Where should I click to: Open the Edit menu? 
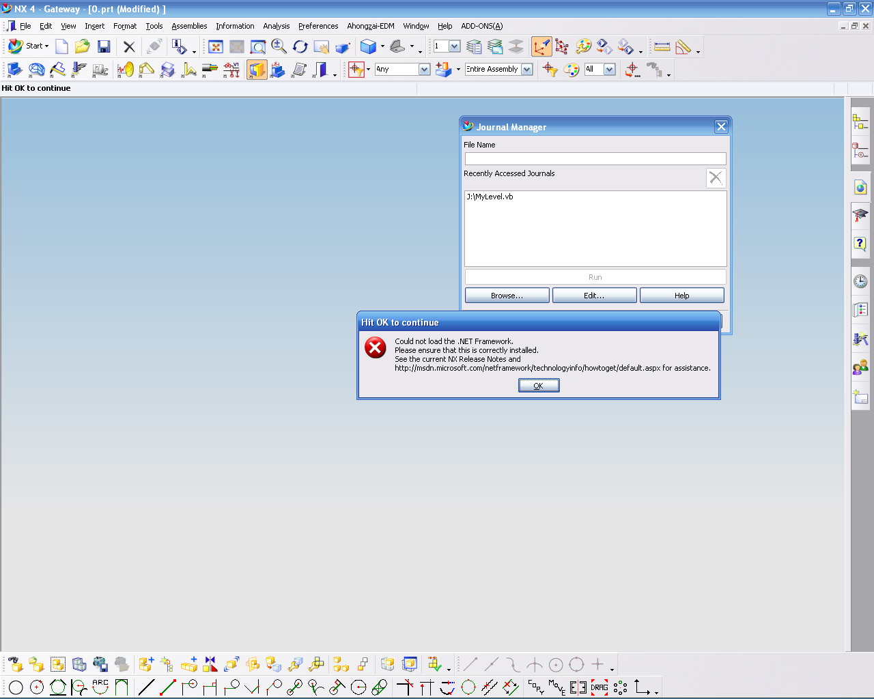(x=46, y=26)
